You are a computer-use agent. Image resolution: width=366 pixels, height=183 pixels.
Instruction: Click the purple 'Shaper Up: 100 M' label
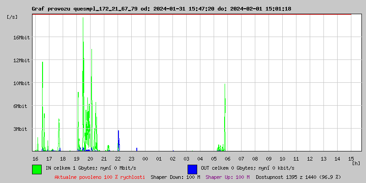pyautogui.click(x=227, y=177)
